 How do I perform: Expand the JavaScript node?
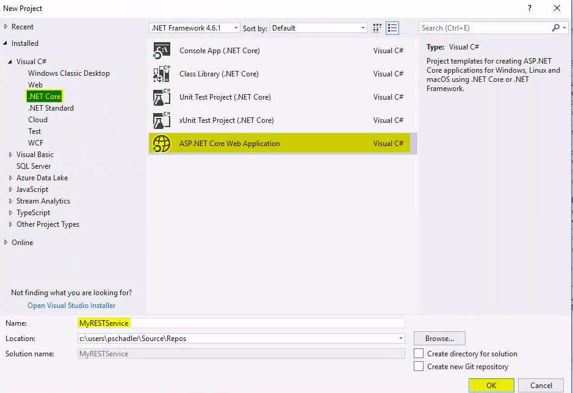tap(10, 189)
